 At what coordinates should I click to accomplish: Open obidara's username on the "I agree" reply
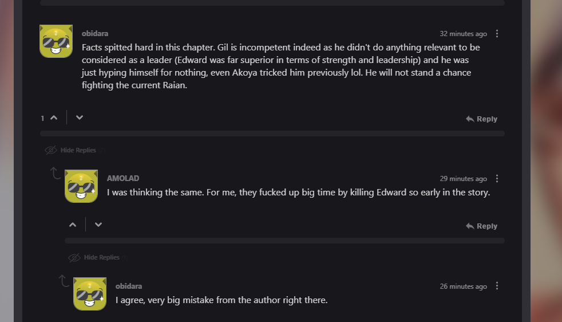tap(129, 286)
